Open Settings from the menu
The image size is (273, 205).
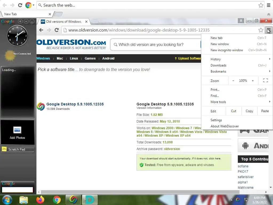237,120
